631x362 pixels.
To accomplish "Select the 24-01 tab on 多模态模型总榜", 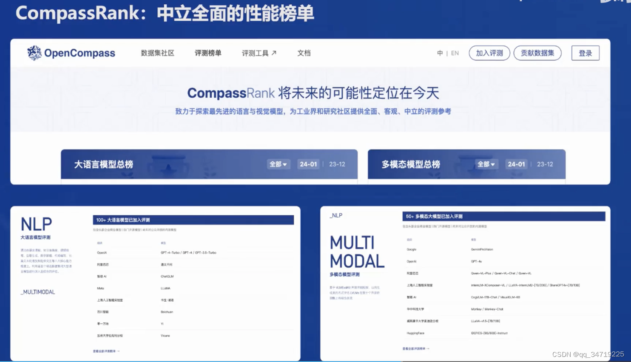I will tap(516, 164).
